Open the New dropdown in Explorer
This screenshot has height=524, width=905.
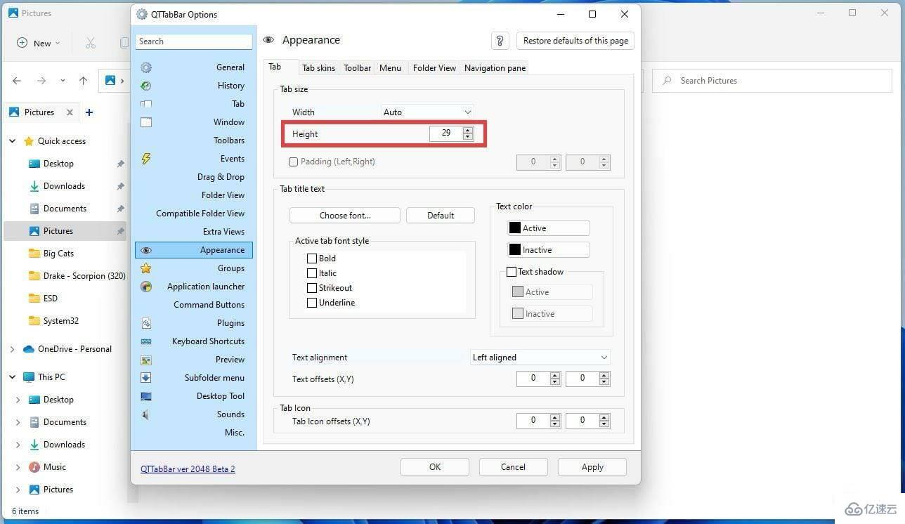tap(39, 43)
